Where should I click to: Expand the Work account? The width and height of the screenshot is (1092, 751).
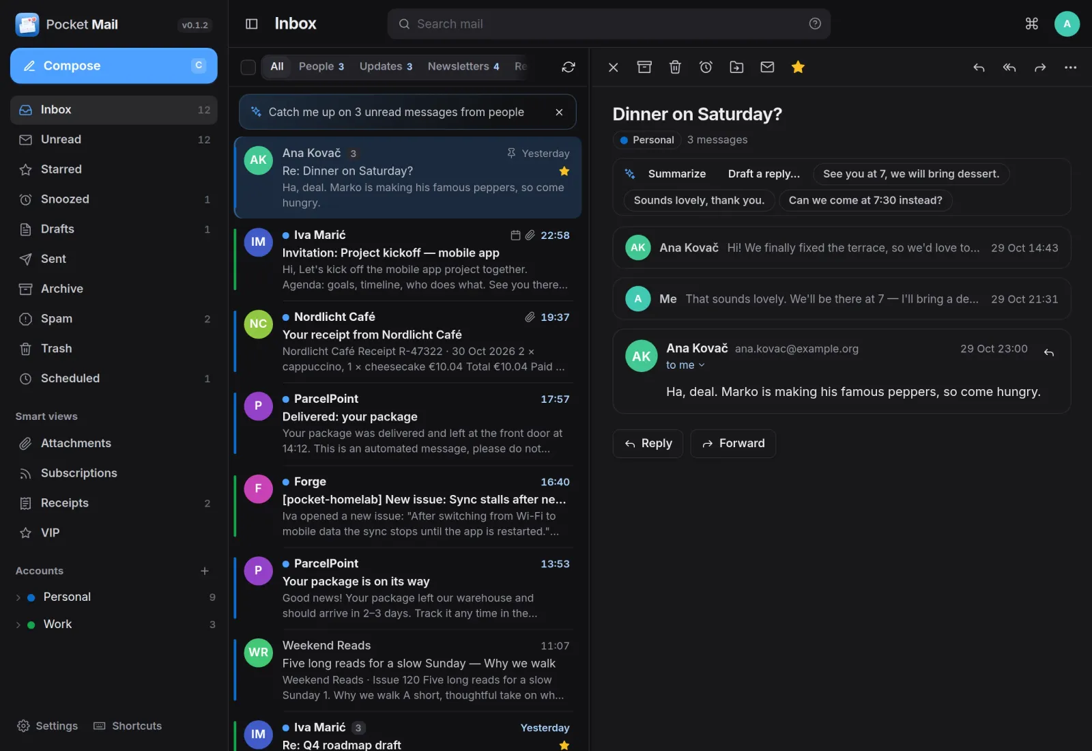click(18, 625)
